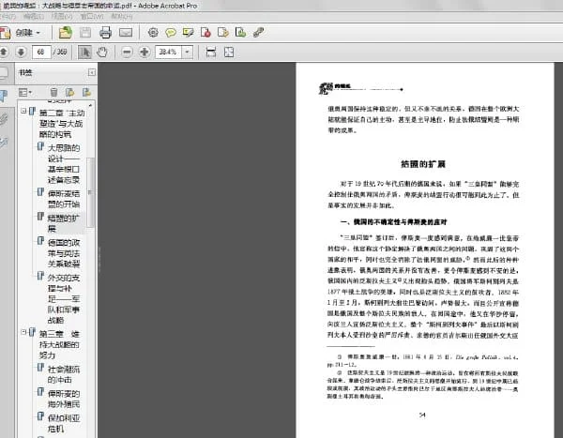This screenshot has height=438, width=563.
Task: Open the 视图 (View) menu
Action: 62,17
